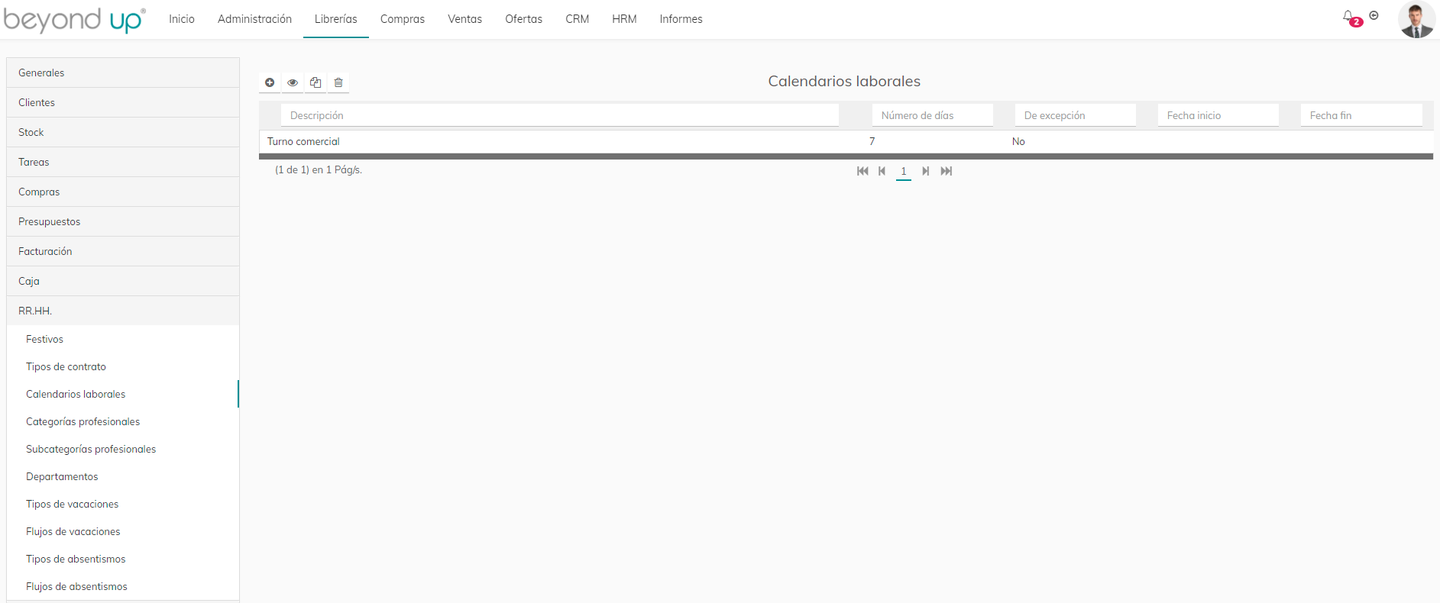The width and height of the screenshot is (1440, 603).
Task: Open the notifications bell
Action: click(x=1348, y=16)
